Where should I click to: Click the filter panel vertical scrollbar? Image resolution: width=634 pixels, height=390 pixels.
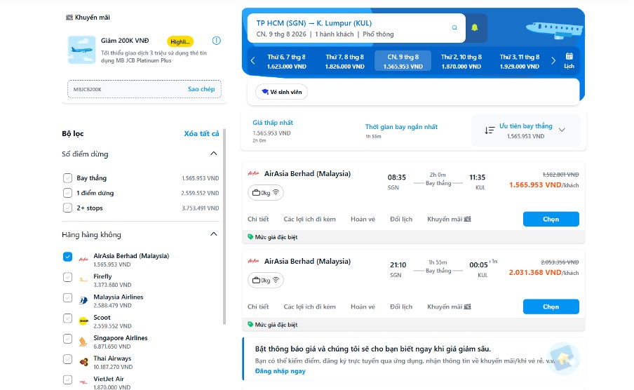224,227
